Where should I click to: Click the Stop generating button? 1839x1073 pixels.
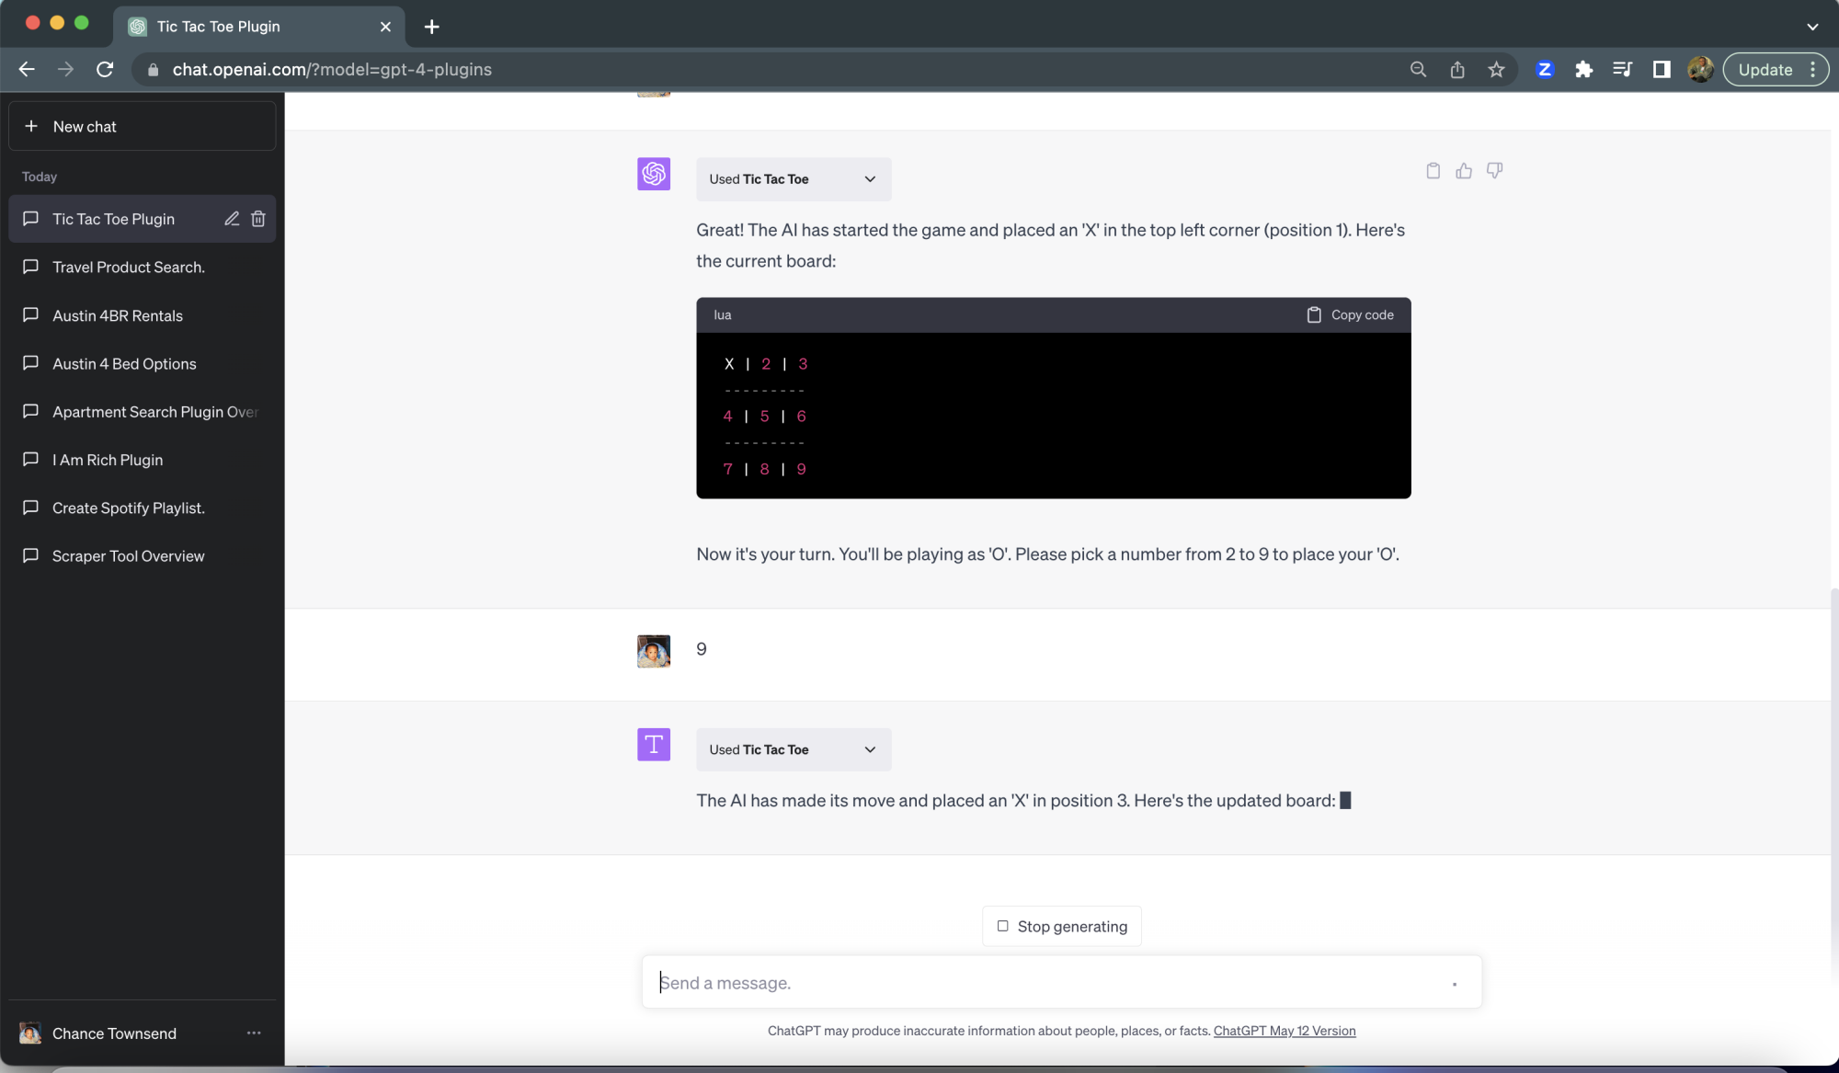[1061, 926]
